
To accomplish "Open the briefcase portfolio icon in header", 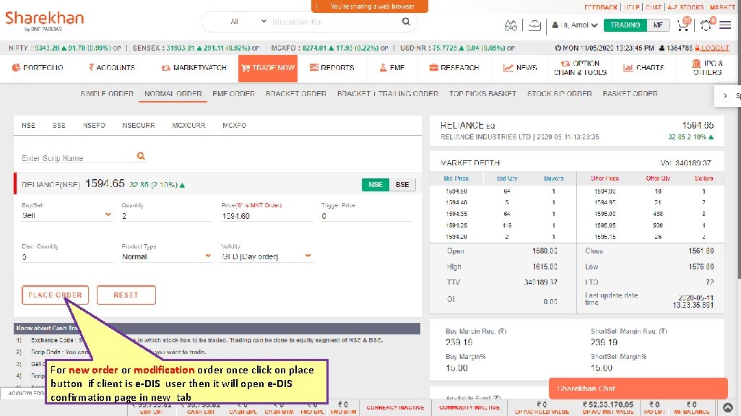I will (x=534, y=25).
